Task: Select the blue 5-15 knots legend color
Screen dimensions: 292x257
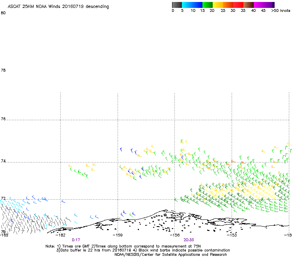Action: coord(192,5)
